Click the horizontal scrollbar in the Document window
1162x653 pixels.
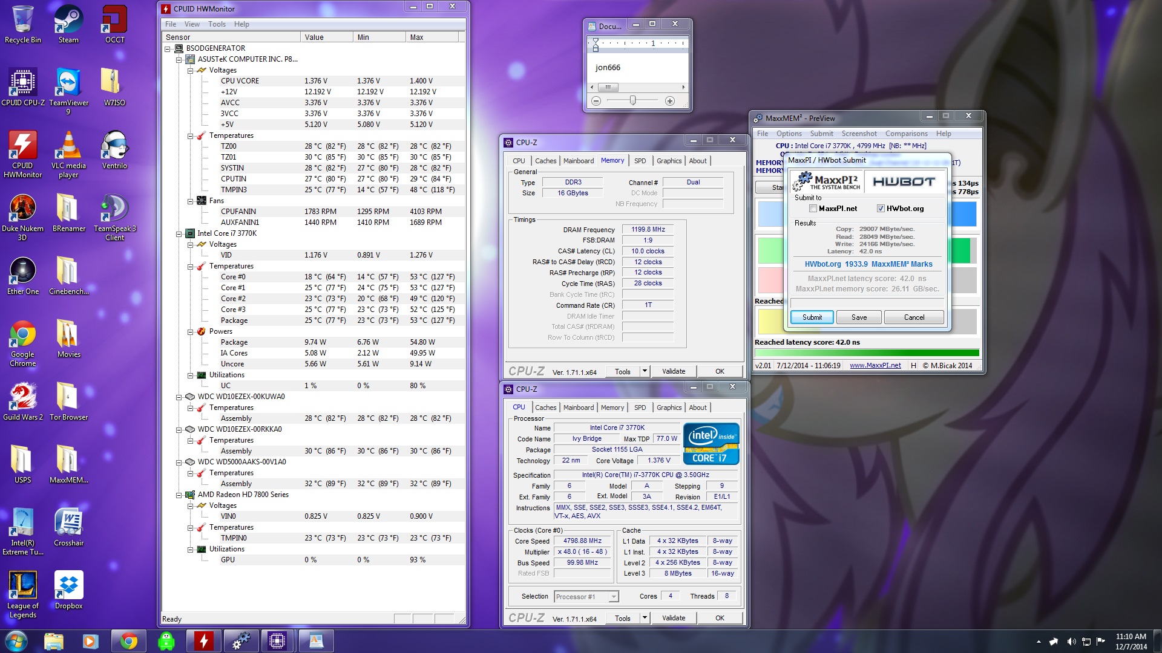tap(638, 87)
